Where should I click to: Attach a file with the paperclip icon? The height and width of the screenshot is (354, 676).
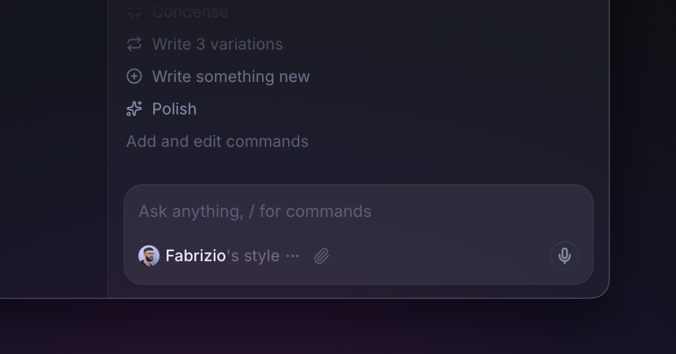(321, 256)
